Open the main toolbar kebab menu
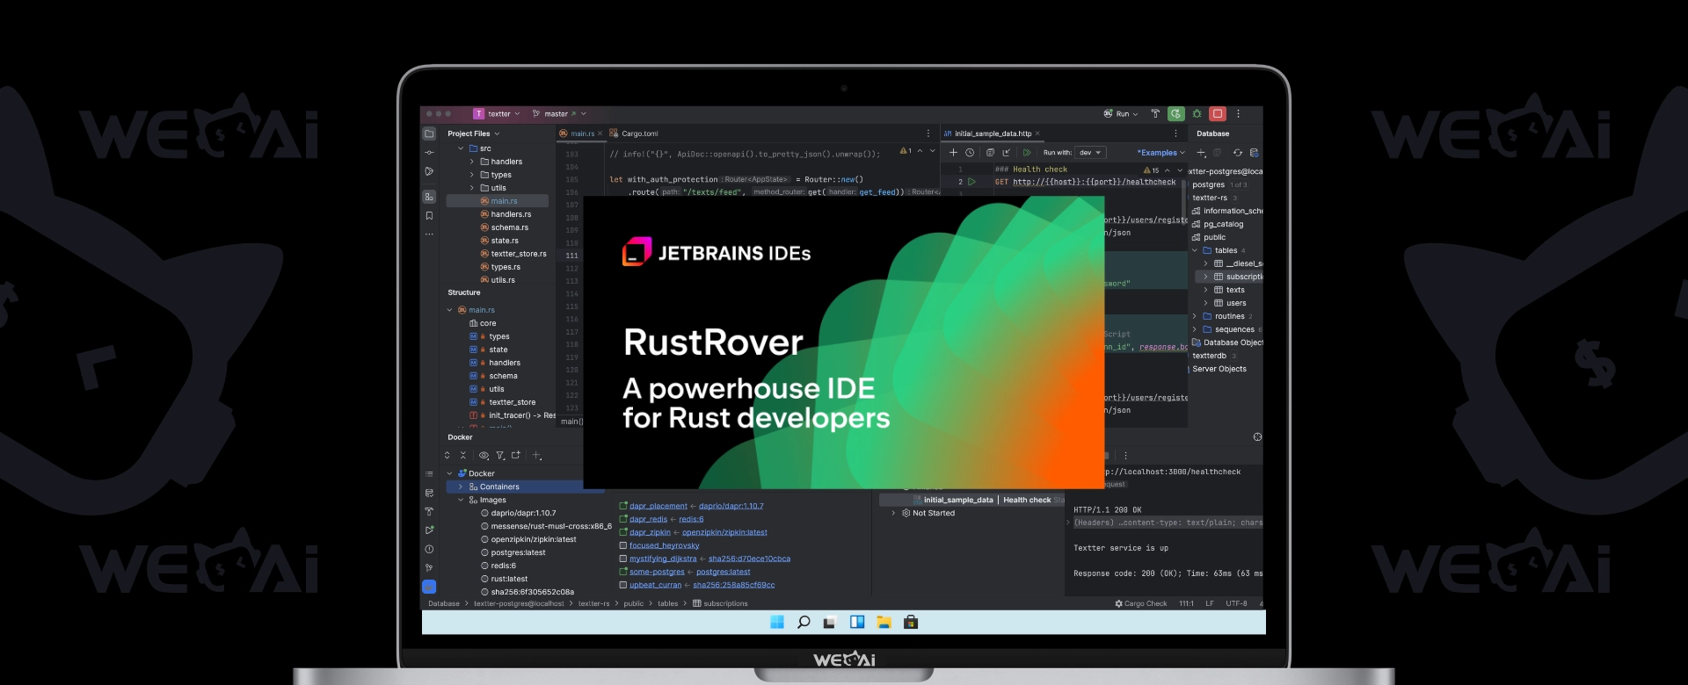 coord(1239,114)
